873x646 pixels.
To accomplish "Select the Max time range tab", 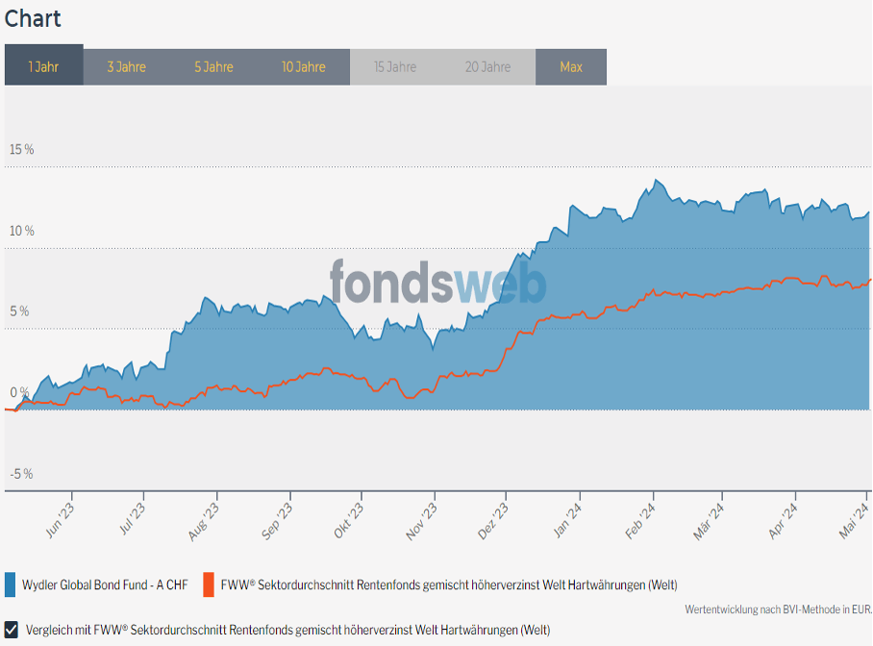I will (x=571, y=67).
